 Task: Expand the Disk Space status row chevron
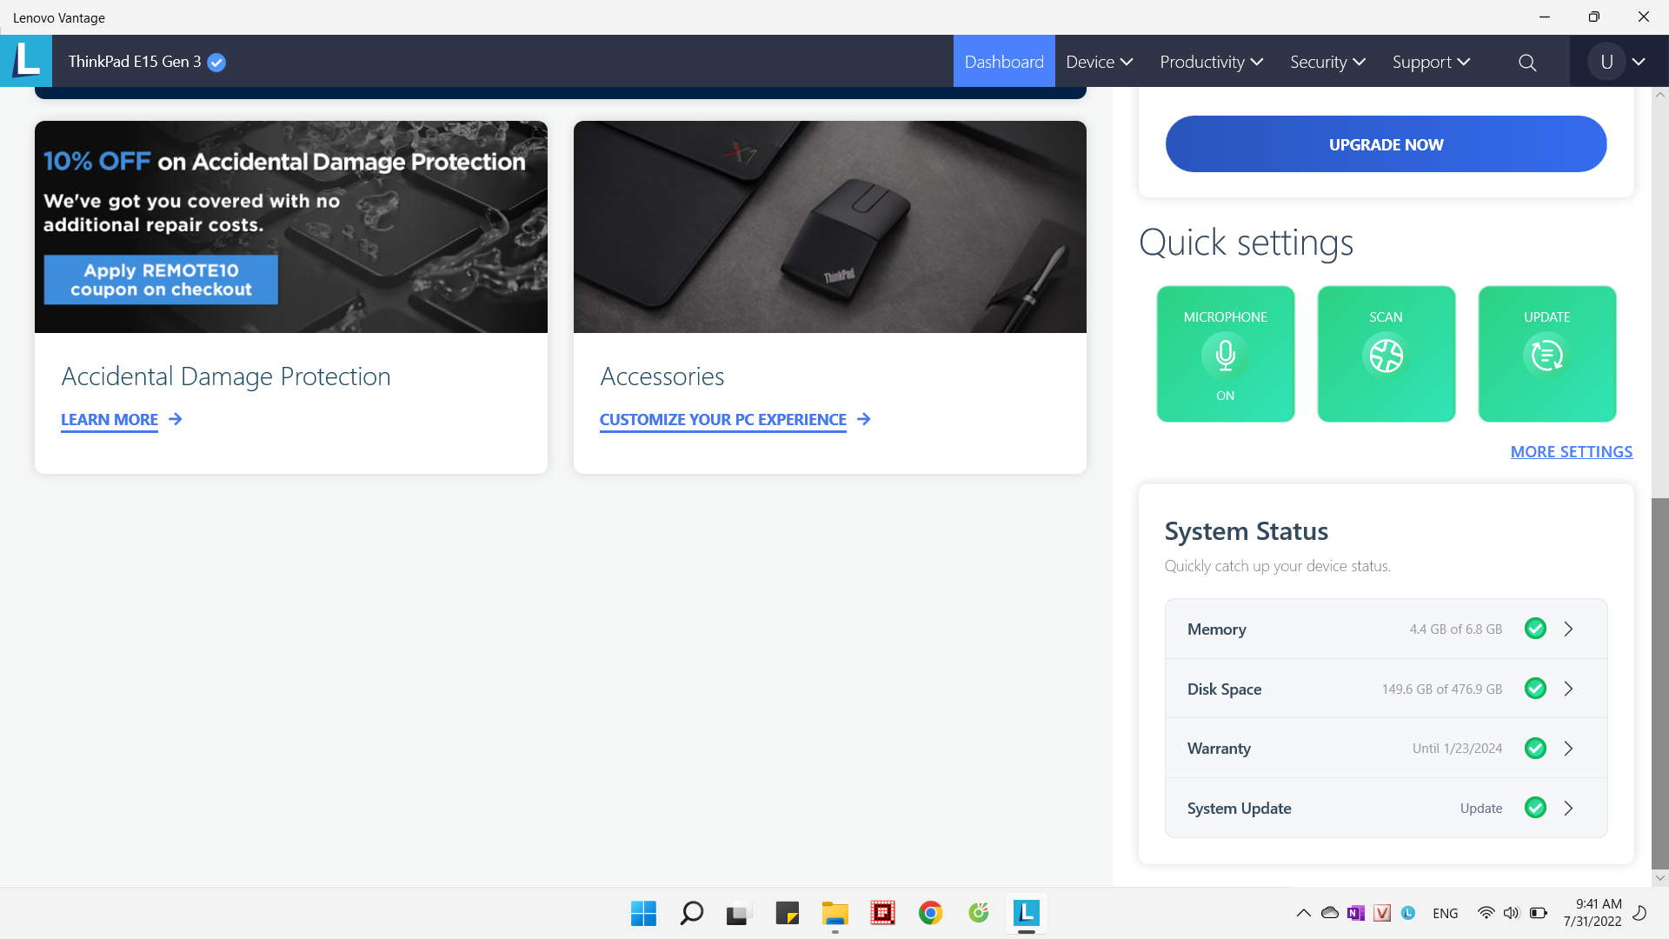[1568, 689]
